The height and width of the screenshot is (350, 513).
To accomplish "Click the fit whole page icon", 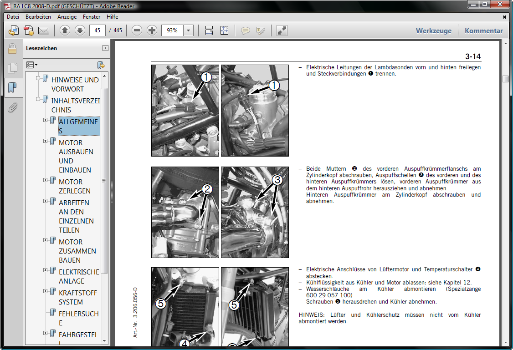I will tap(224, 30).
